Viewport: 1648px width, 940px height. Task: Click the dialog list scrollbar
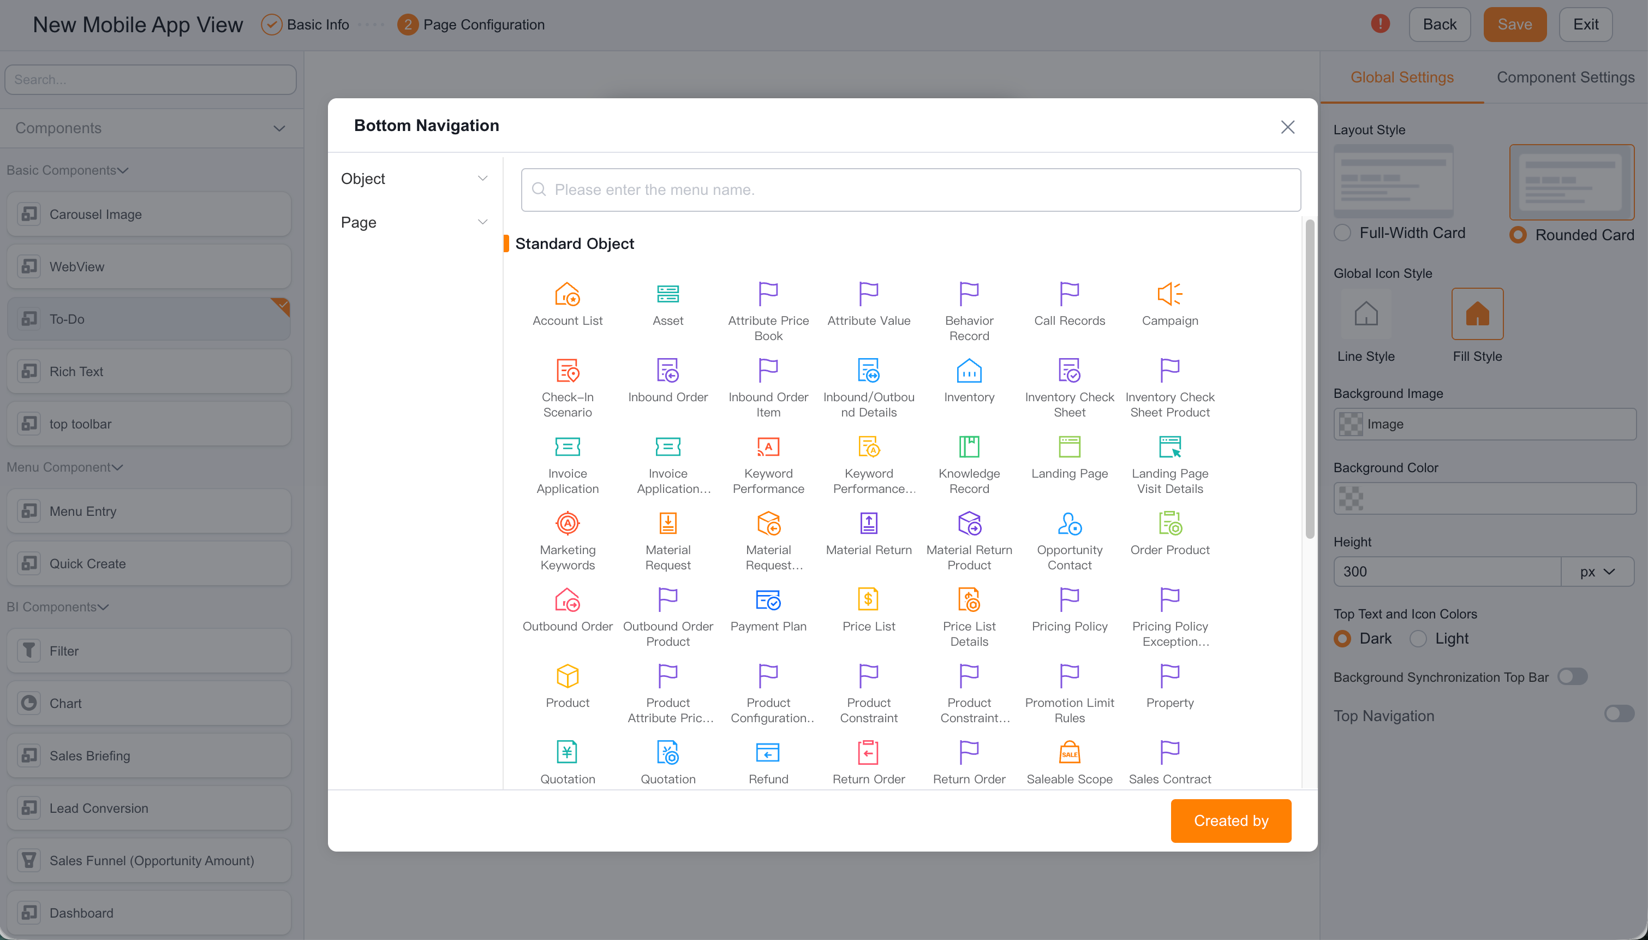click(x=1309, y=379)
